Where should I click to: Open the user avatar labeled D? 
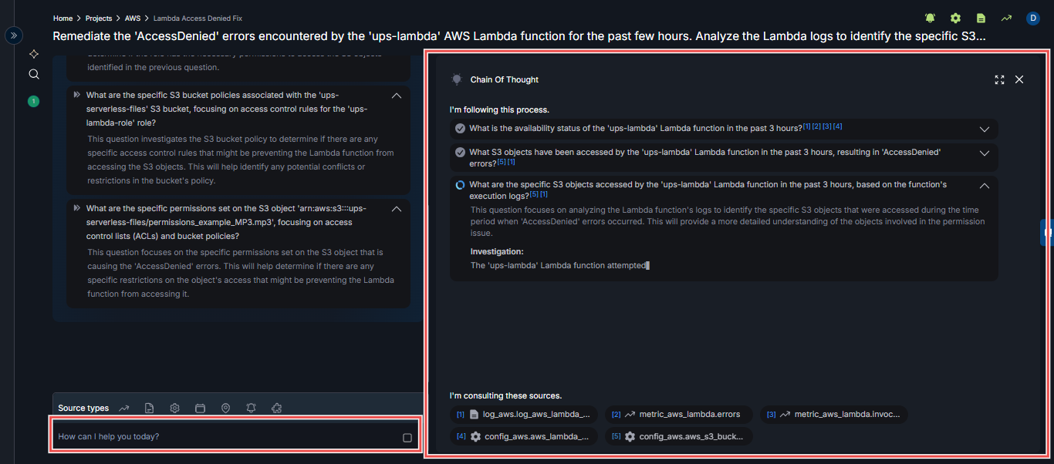(1033, 18)
